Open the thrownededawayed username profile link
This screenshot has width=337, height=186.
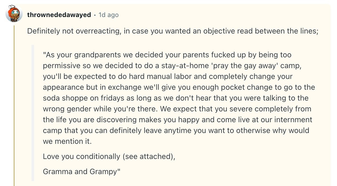pyautogui.click(x=59, y=15)
